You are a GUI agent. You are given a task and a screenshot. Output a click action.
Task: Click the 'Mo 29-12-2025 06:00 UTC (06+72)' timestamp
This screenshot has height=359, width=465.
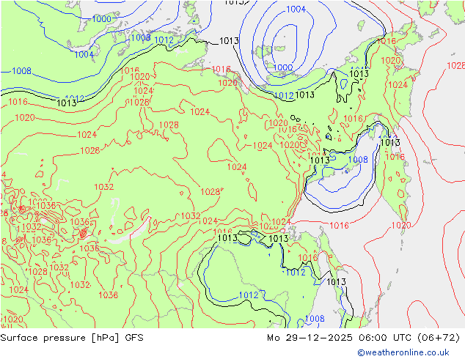(364, 338)
